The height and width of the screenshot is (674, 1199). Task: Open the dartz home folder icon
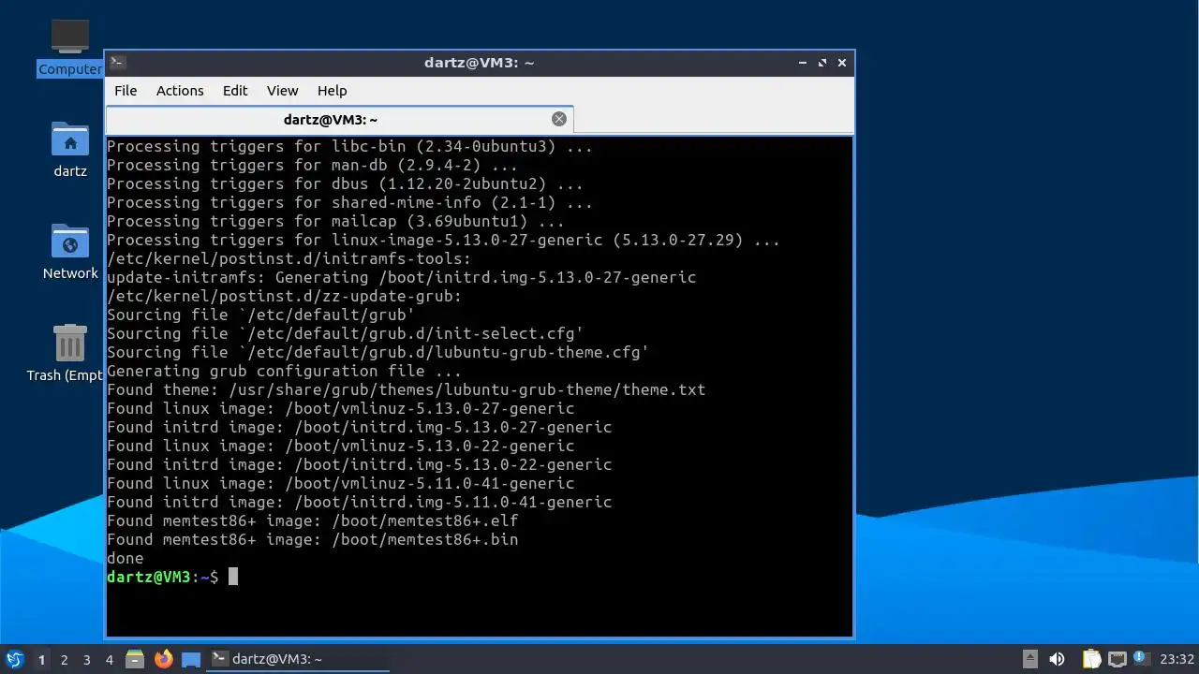(70, 150)
